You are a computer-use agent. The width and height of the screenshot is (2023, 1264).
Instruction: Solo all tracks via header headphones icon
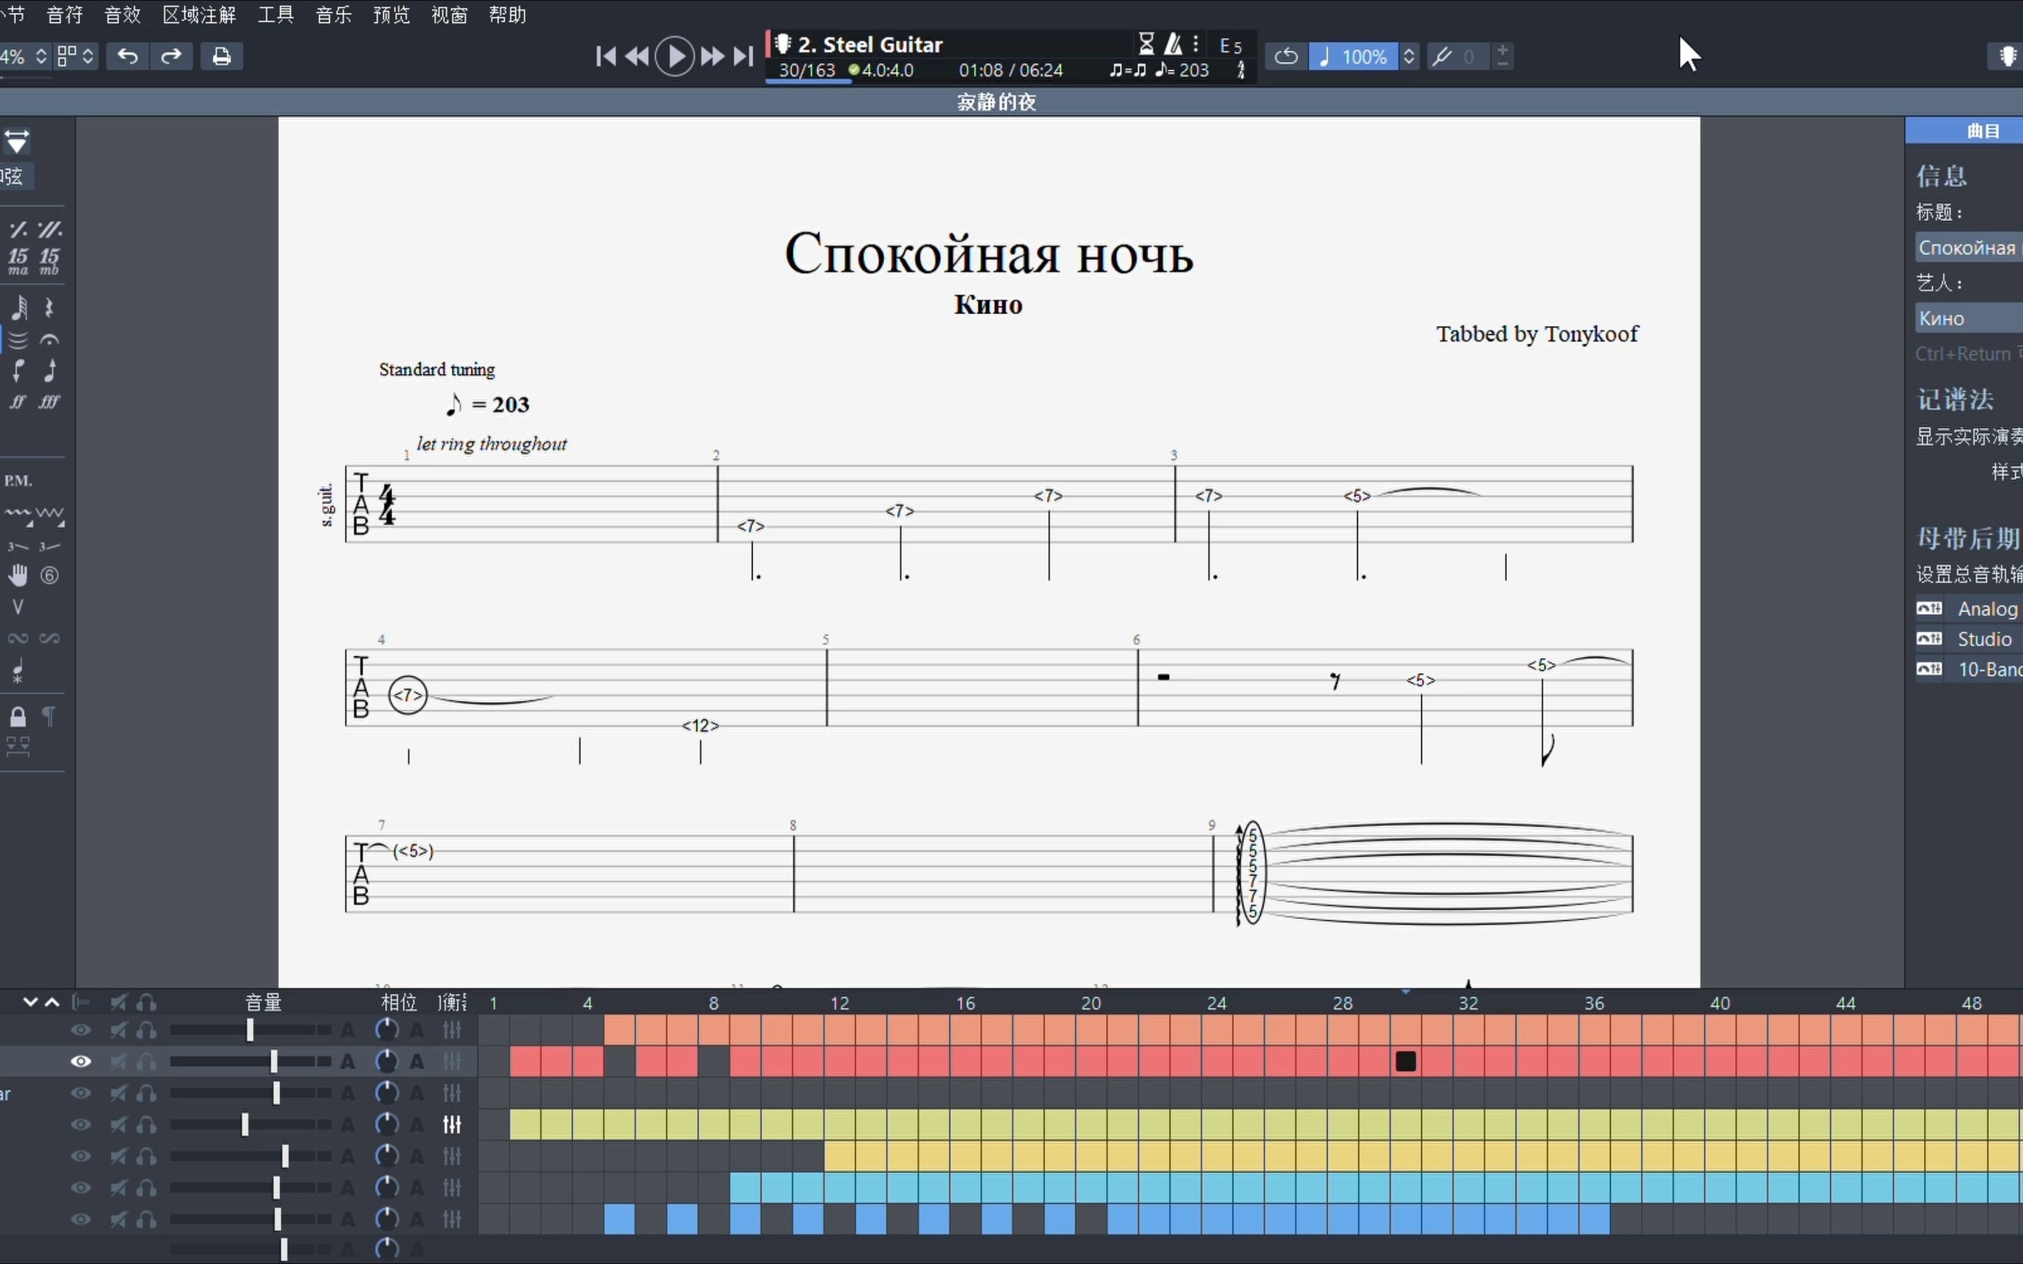[146, 1002]
